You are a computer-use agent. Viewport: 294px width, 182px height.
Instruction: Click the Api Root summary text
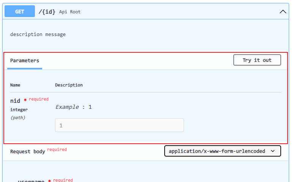(70, 12)
